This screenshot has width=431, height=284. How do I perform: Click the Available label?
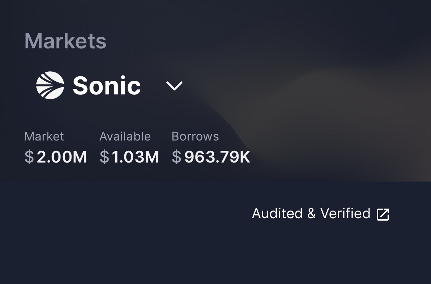coord(125,136)
